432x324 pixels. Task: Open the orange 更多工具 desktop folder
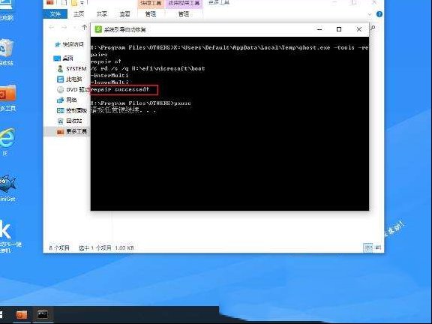(7, 94)
